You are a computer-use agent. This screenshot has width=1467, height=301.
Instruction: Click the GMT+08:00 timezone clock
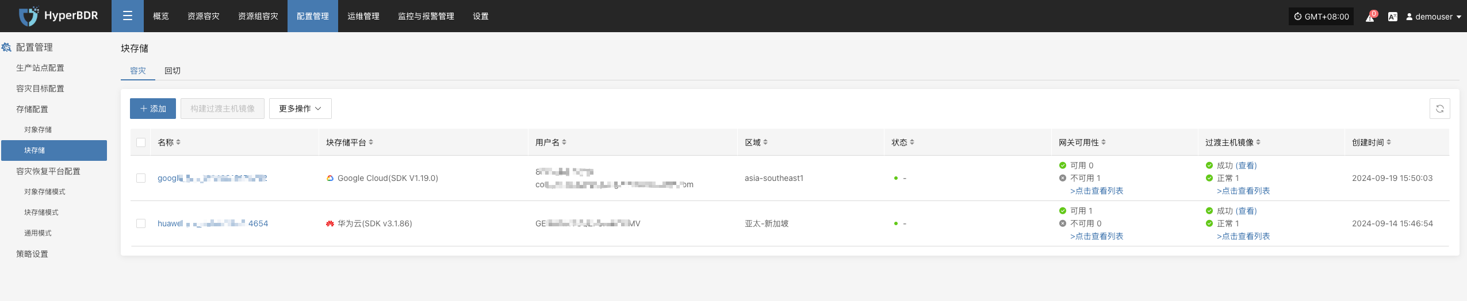(1321, 17)
